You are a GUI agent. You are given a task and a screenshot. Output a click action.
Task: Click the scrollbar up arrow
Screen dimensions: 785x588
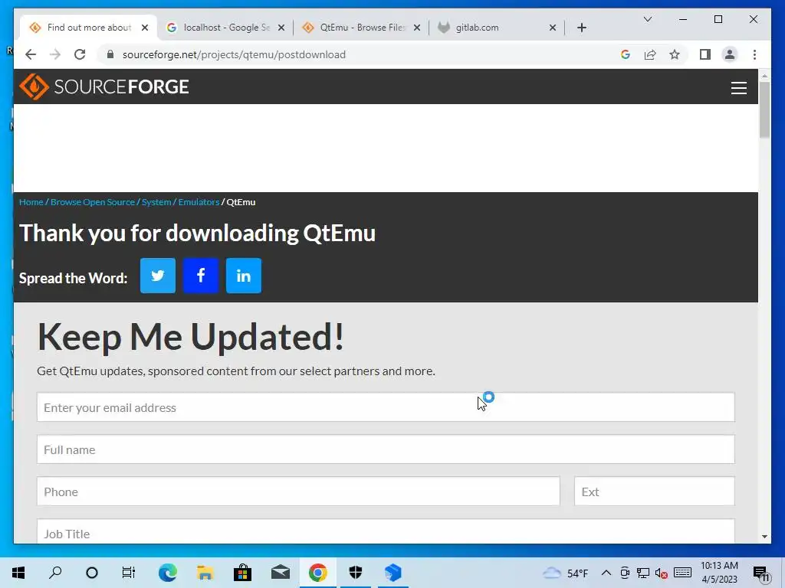[764, 76]
